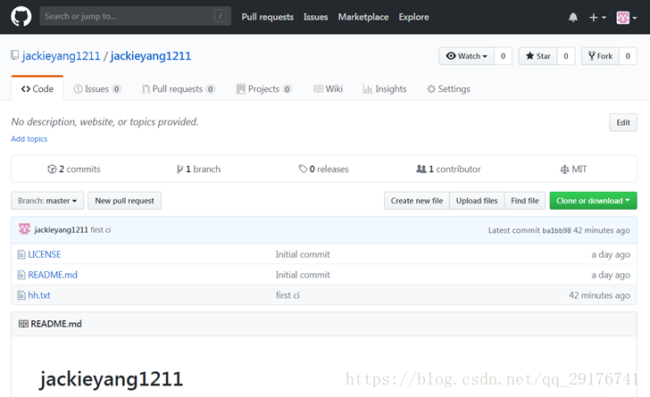Fork this repository
Screen dimensions: 650x397
(600, 56)
